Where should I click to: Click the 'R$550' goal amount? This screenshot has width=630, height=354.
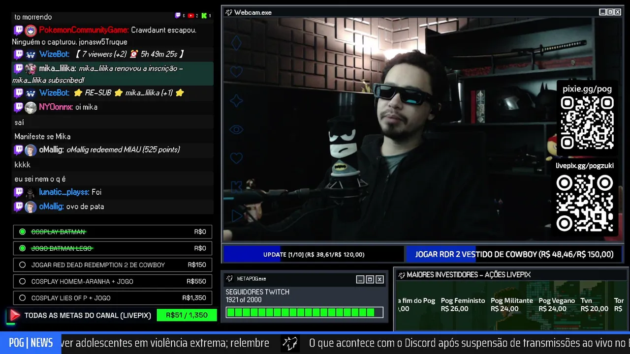(x=196, y=282)
